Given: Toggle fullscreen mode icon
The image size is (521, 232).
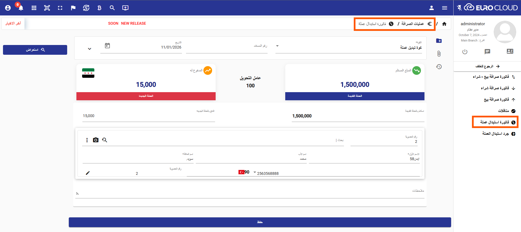Looking at the screenshot, I should [x=60, y=8].
